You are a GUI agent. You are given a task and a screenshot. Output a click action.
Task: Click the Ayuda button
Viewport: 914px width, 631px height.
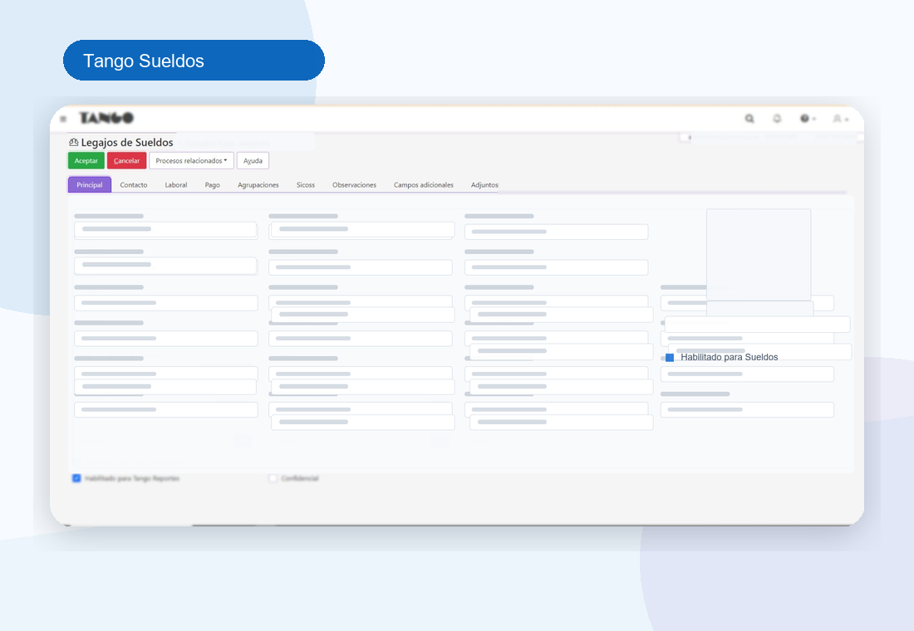[253, 161]
